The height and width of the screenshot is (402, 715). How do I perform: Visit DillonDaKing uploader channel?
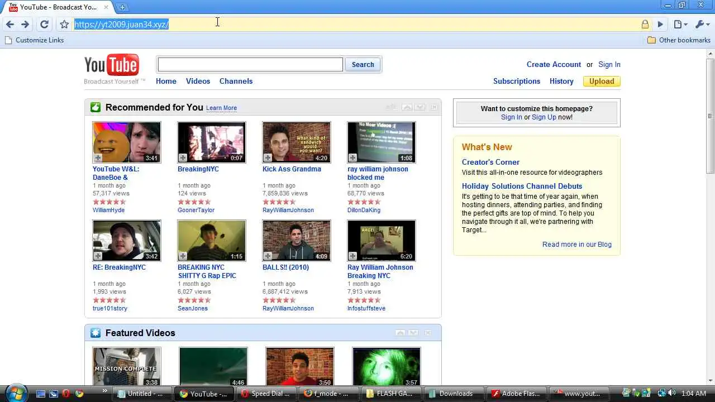(x=364, y=210)
